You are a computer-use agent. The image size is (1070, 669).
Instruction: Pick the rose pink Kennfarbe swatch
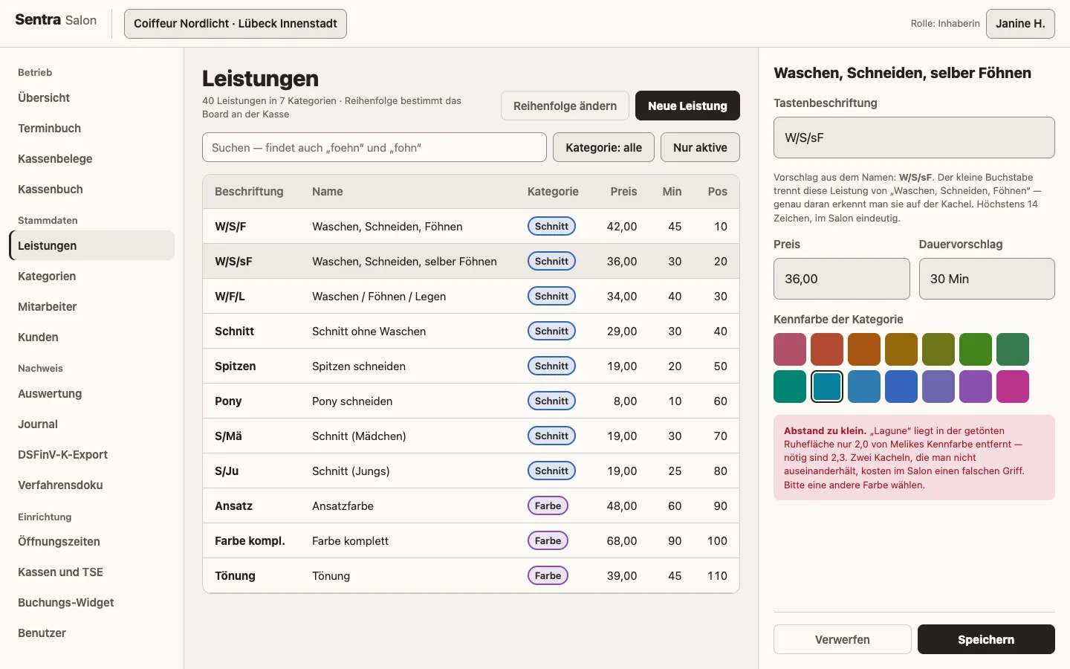click(790, 349)
